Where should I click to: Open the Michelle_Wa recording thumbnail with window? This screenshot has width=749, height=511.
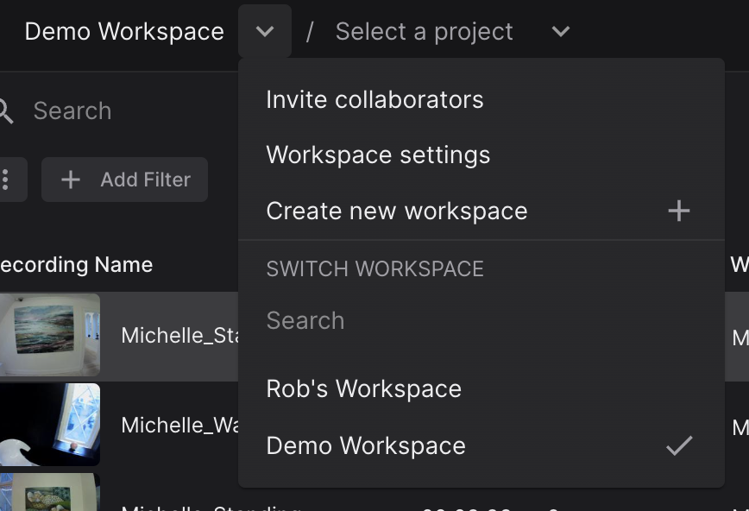pyautogui.click(x=50, y=425)
